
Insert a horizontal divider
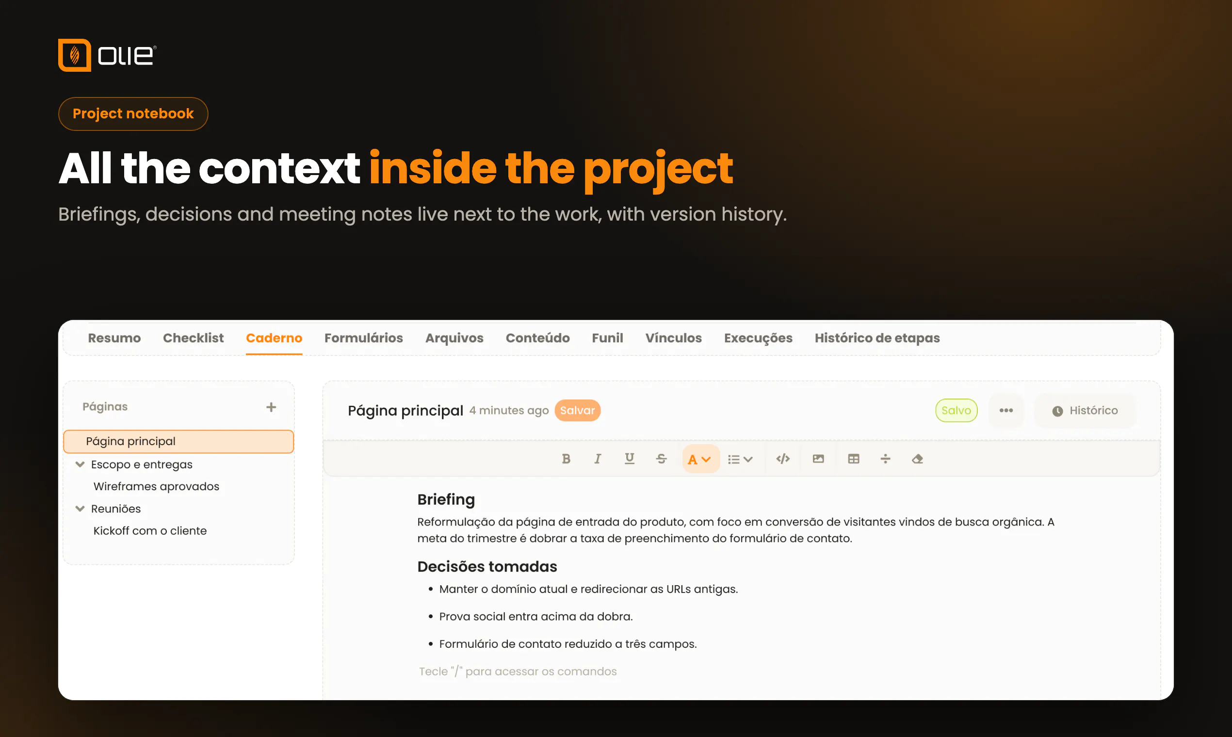pyautogui.click(x=885, y=459)
